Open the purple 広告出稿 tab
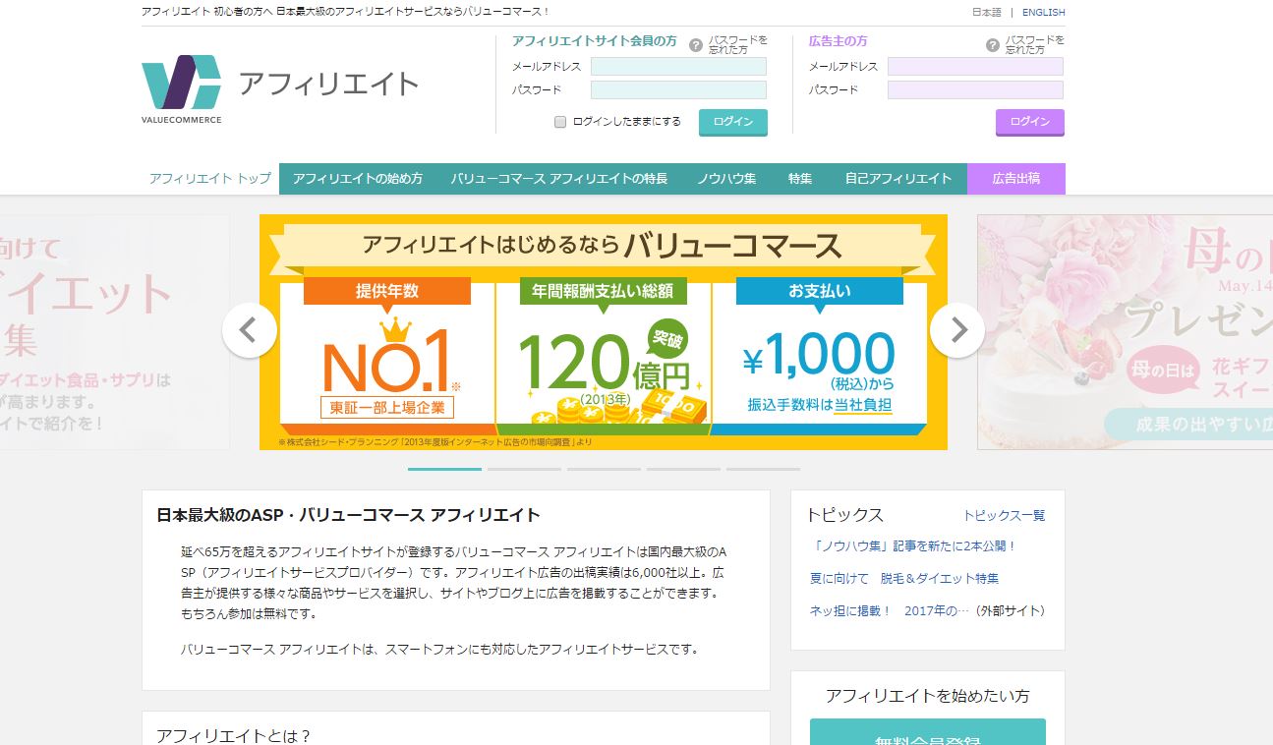 1015,179
